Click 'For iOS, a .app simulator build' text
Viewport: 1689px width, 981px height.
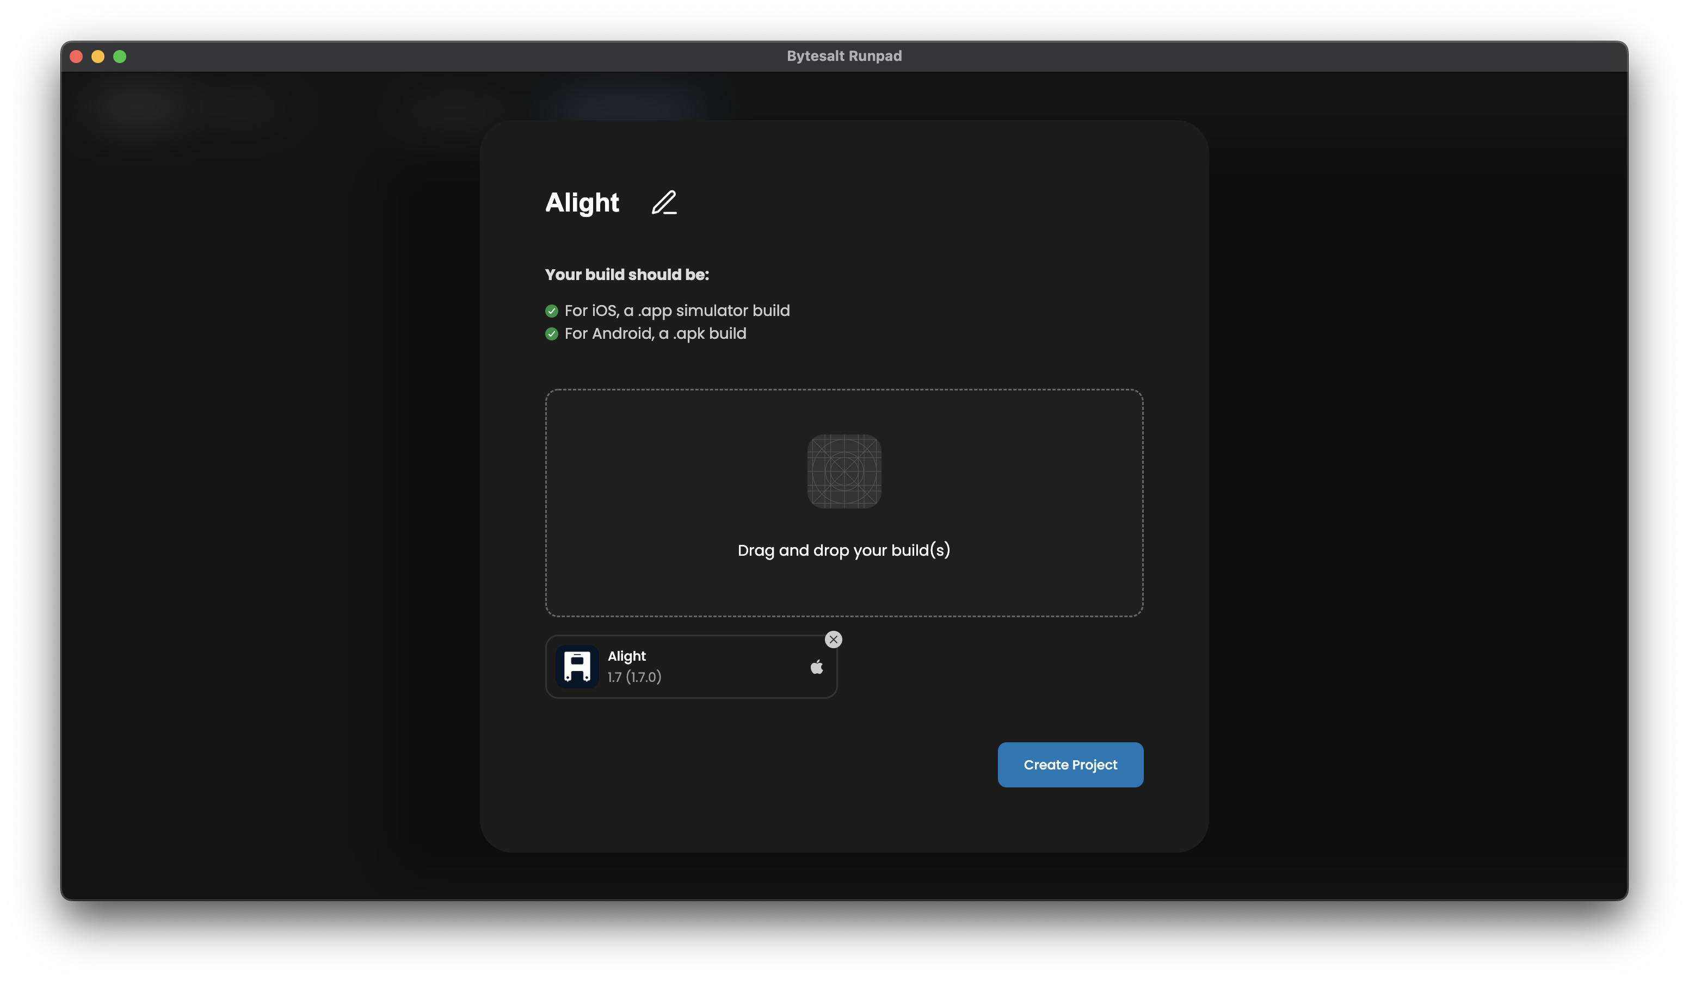pos(677,311)
